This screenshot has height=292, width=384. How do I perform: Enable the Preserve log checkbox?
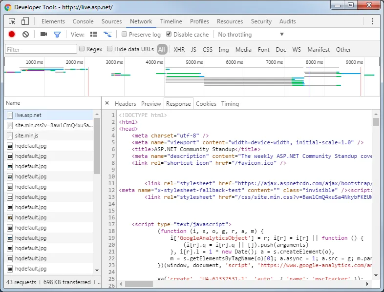pos(125,35)
